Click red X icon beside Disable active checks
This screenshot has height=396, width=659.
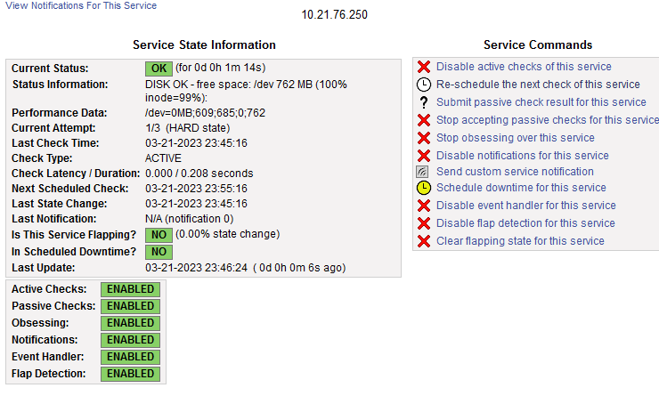[424, 67]
